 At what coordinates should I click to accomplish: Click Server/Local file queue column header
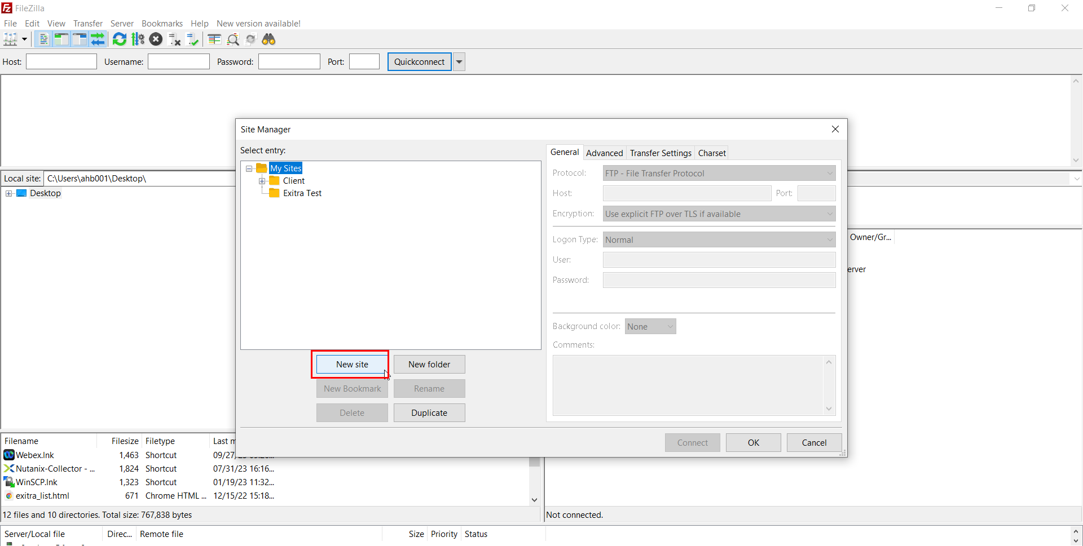point(51,534)
